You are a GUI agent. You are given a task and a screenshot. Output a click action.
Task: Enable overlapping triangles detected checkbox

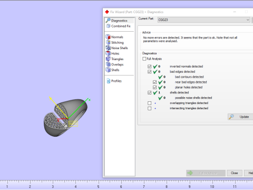150,103
